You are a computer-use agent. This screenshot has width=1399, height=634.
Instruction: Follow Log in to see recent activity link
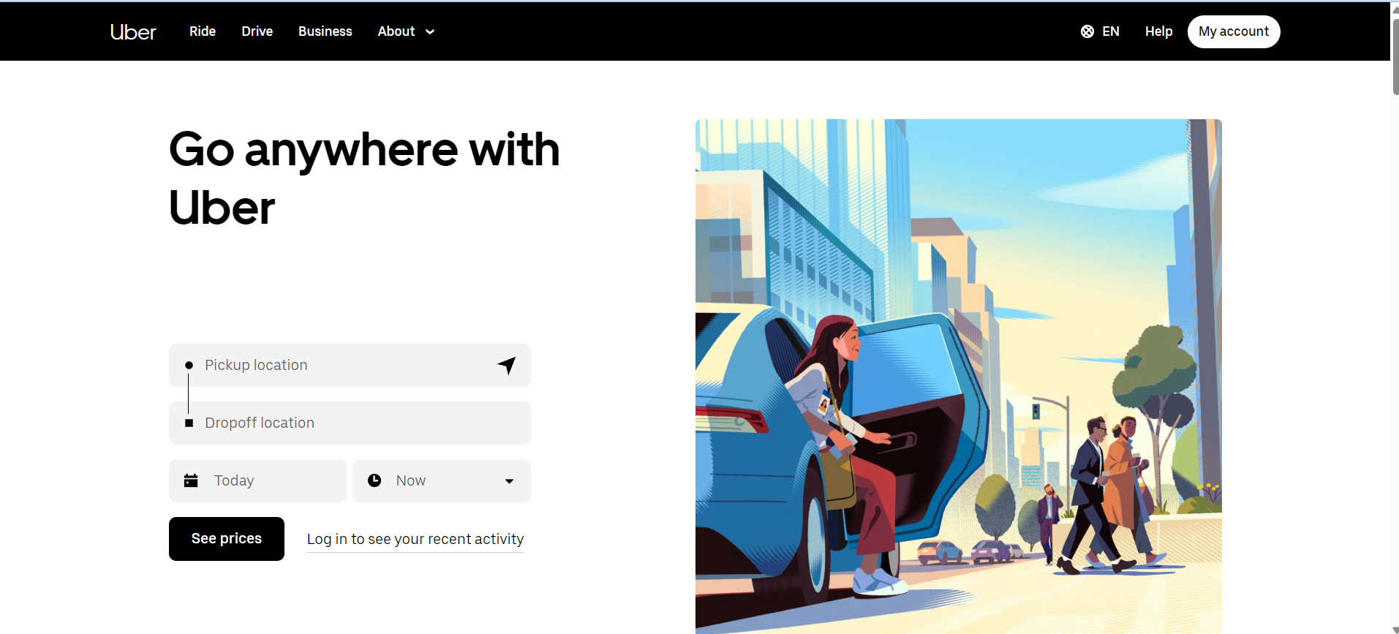415,539
